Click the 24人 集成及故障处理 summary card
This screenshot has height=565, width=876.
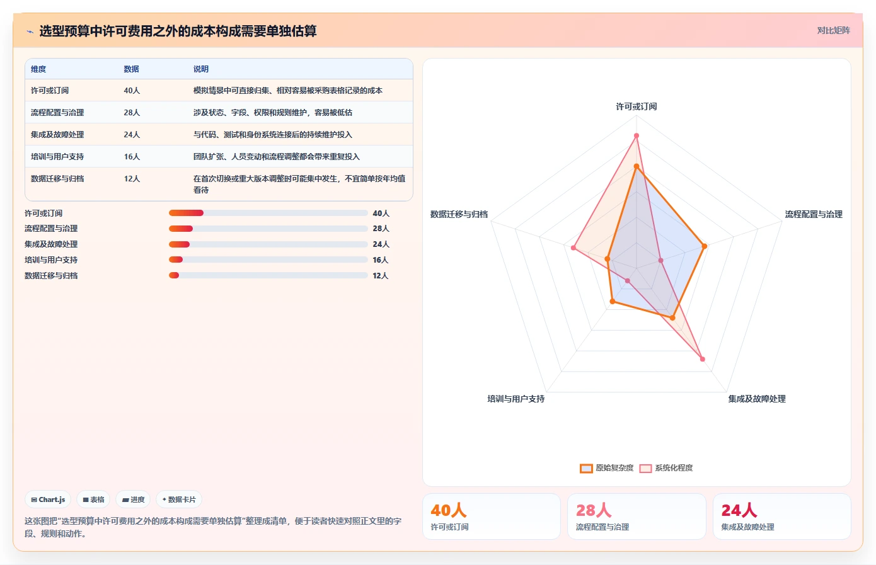(781, 516)
